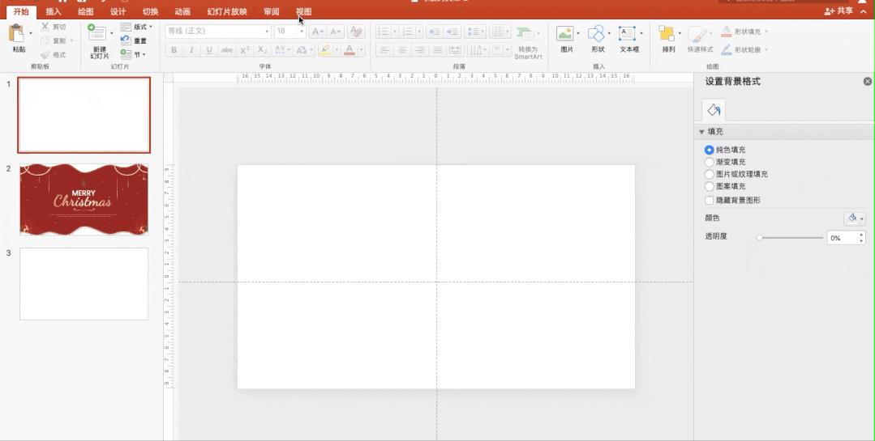Enable the 隐藏背景图形 checkbox

[x=710, y=200]
